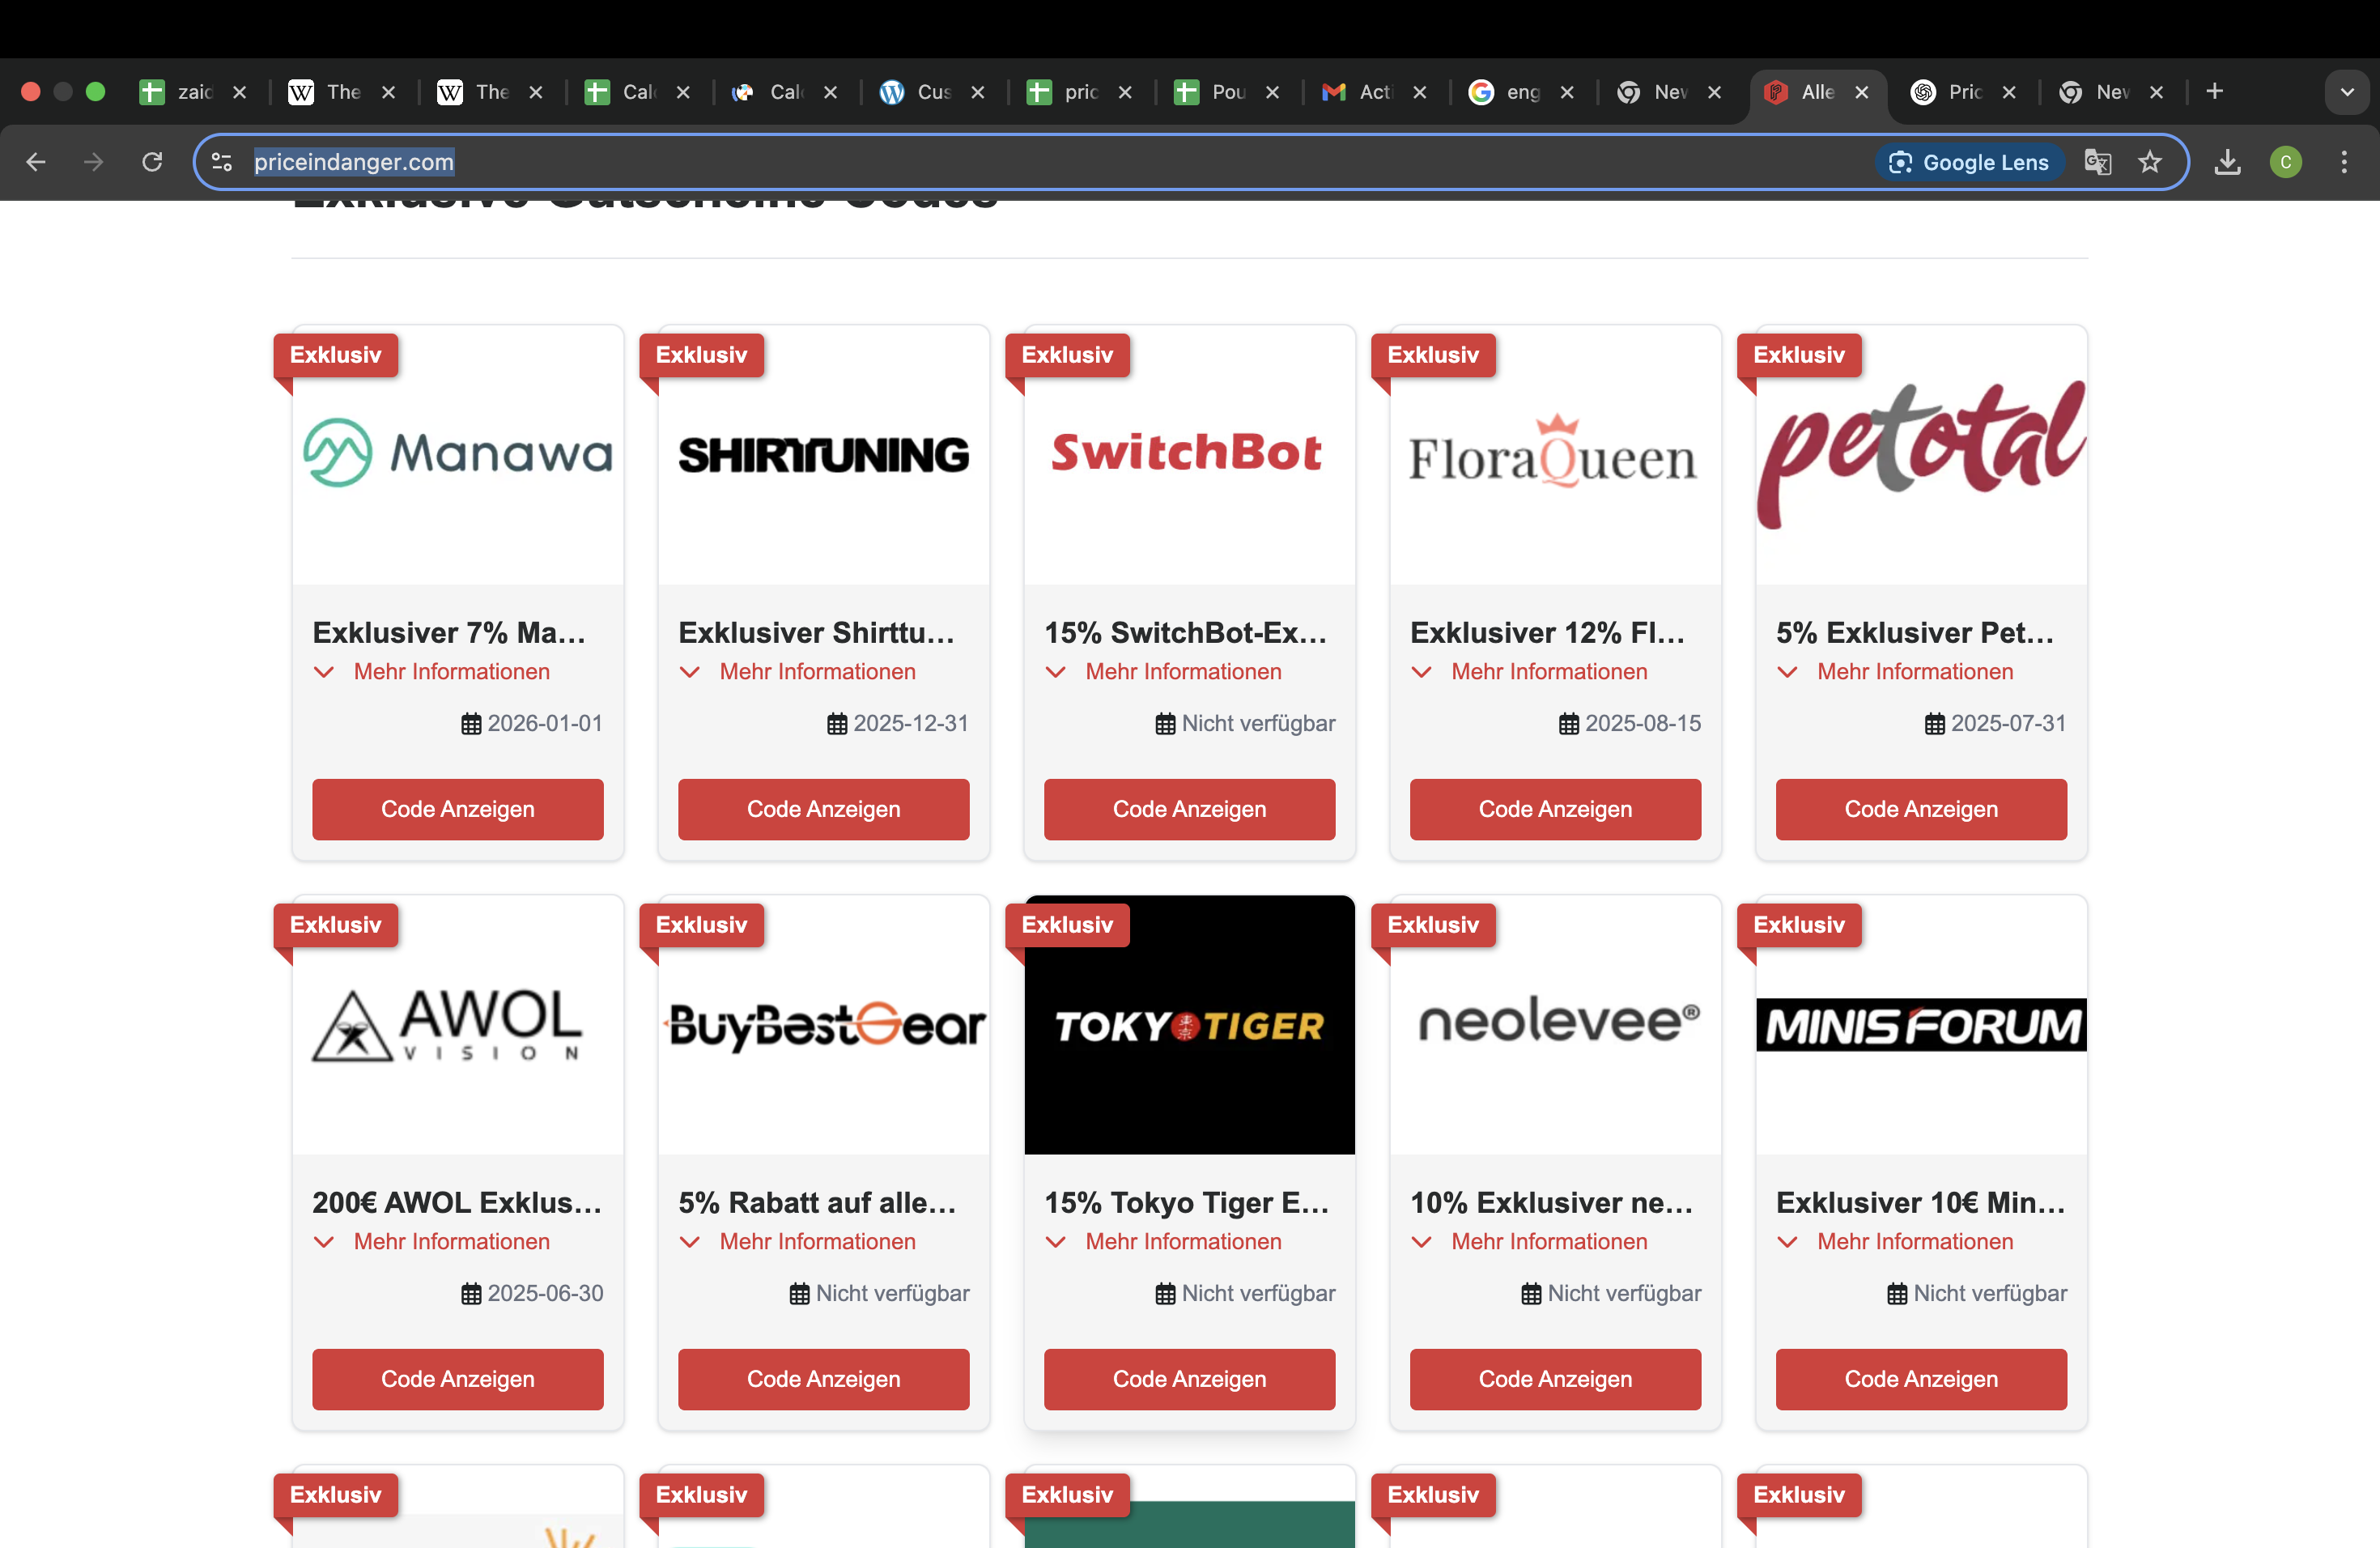The image size is (2380, 1548).
Task: Click the 'Exklusiver 7% Ma…' coupon title
Action: (x=449, y=632)
